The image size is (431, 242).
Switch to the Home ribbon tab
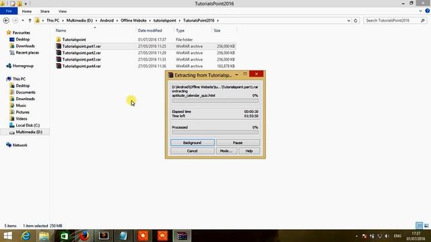coord(27,11)
